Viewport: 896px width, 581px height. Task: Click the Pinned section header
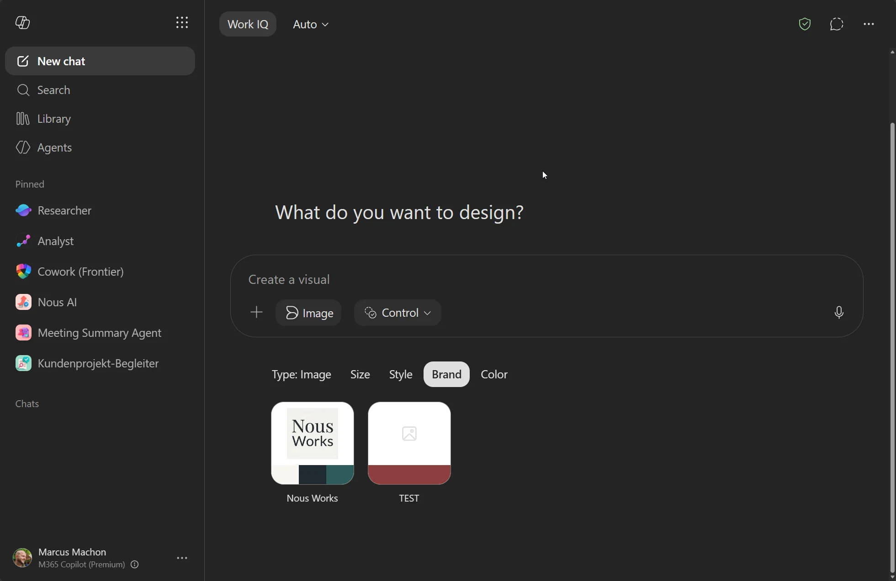pos(30,184)
